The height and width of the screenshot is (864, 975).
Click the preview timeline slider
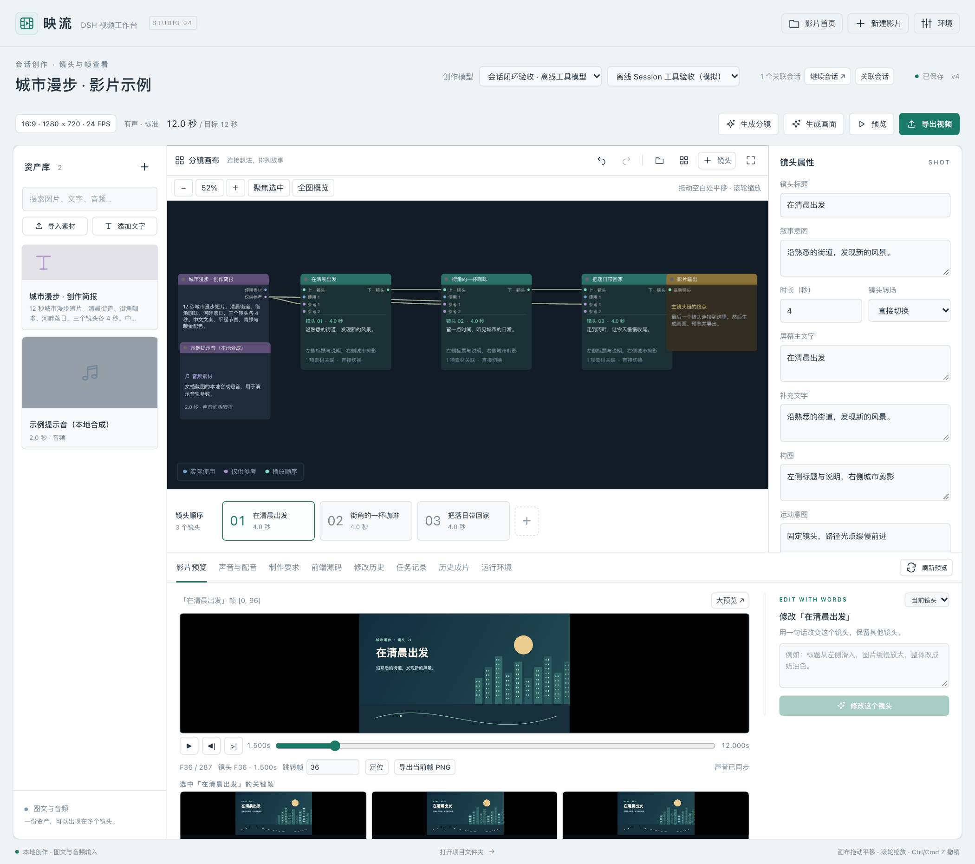[495, 746]
